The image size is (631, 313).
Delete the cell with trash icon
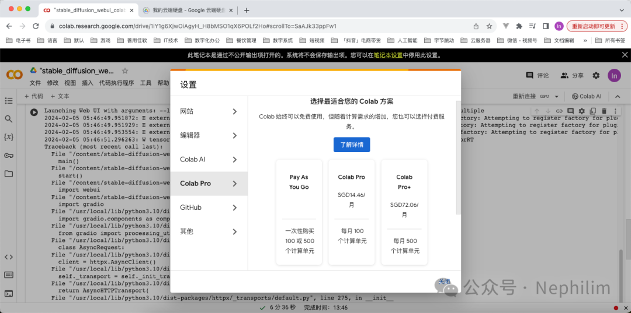604,111
